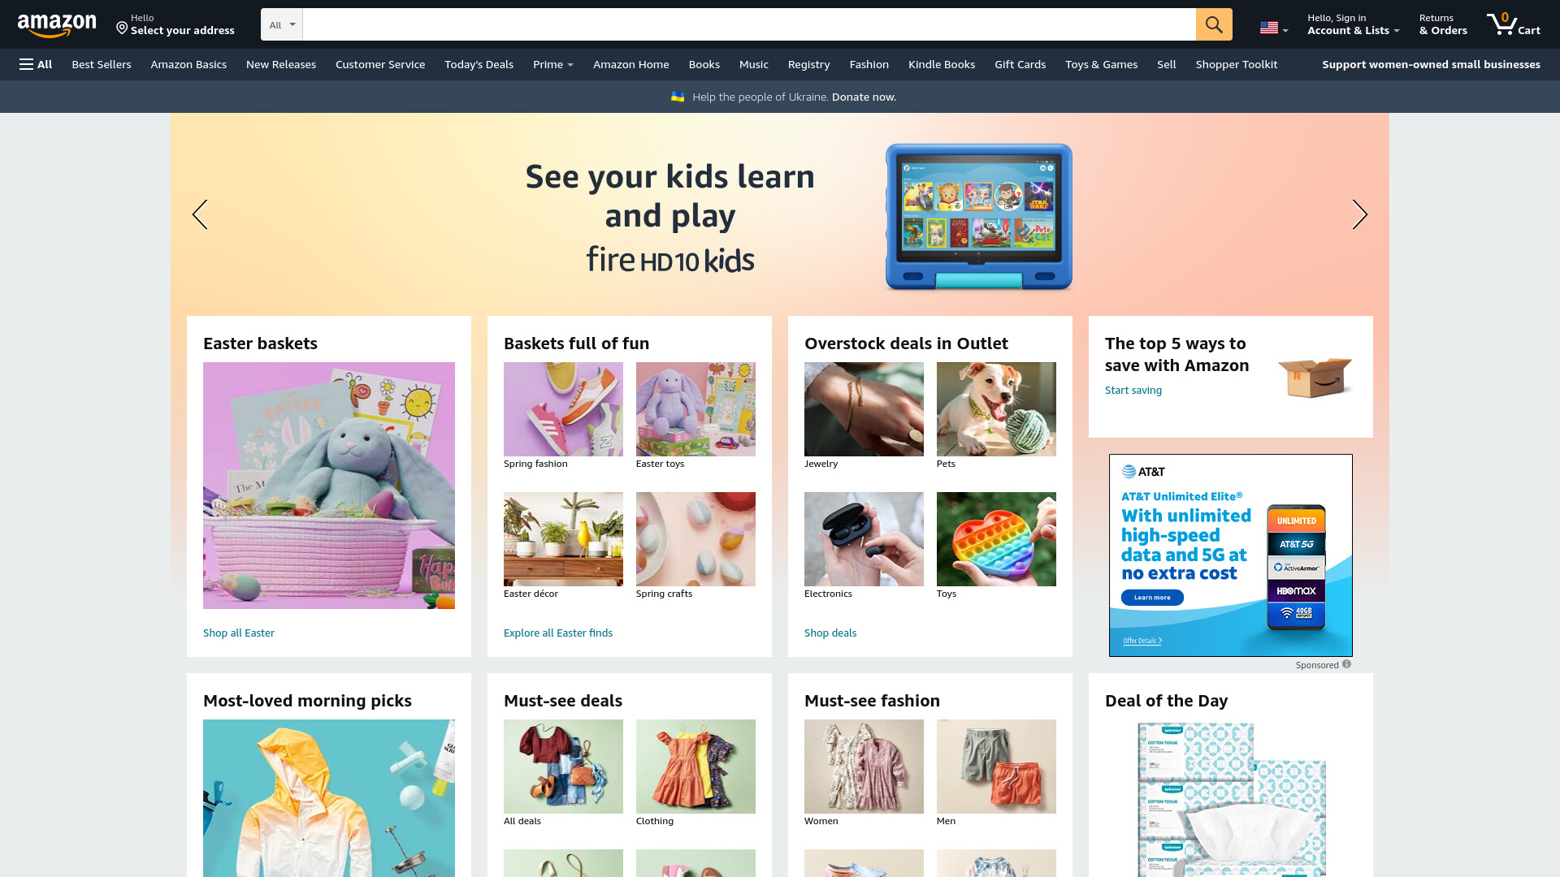This screenshot has width=1560, height=877.
Task: Click the orange search magnifier button
Action: coord(1214,24)
